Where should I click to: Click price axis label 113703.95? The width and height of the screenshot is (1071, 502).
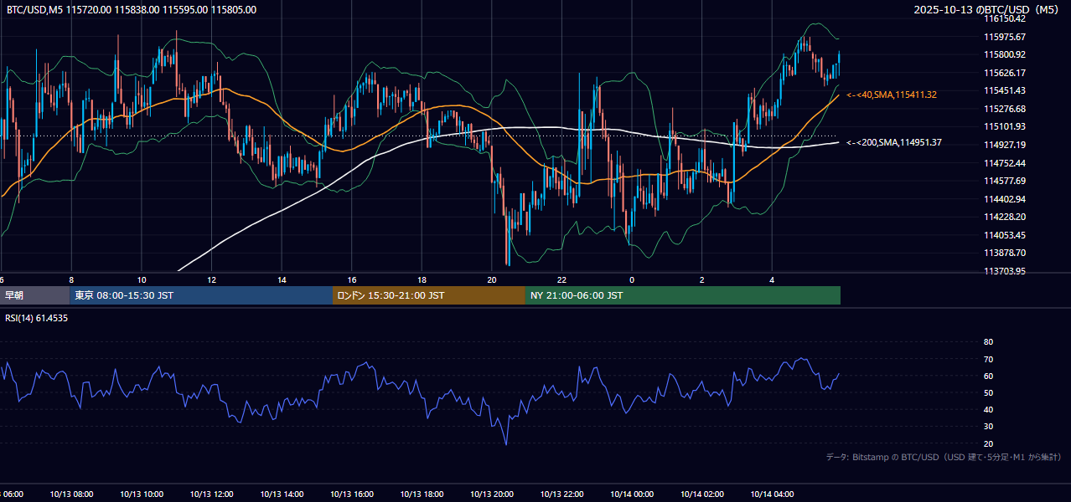[x=1006, y=271]
